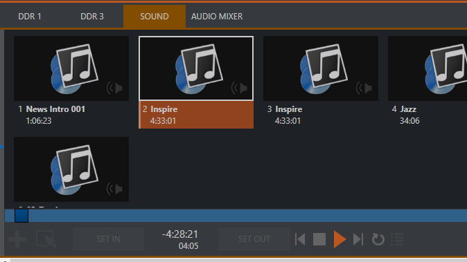
Task: Select the Jazz clip thumbnail
Action: click(428, 68)
